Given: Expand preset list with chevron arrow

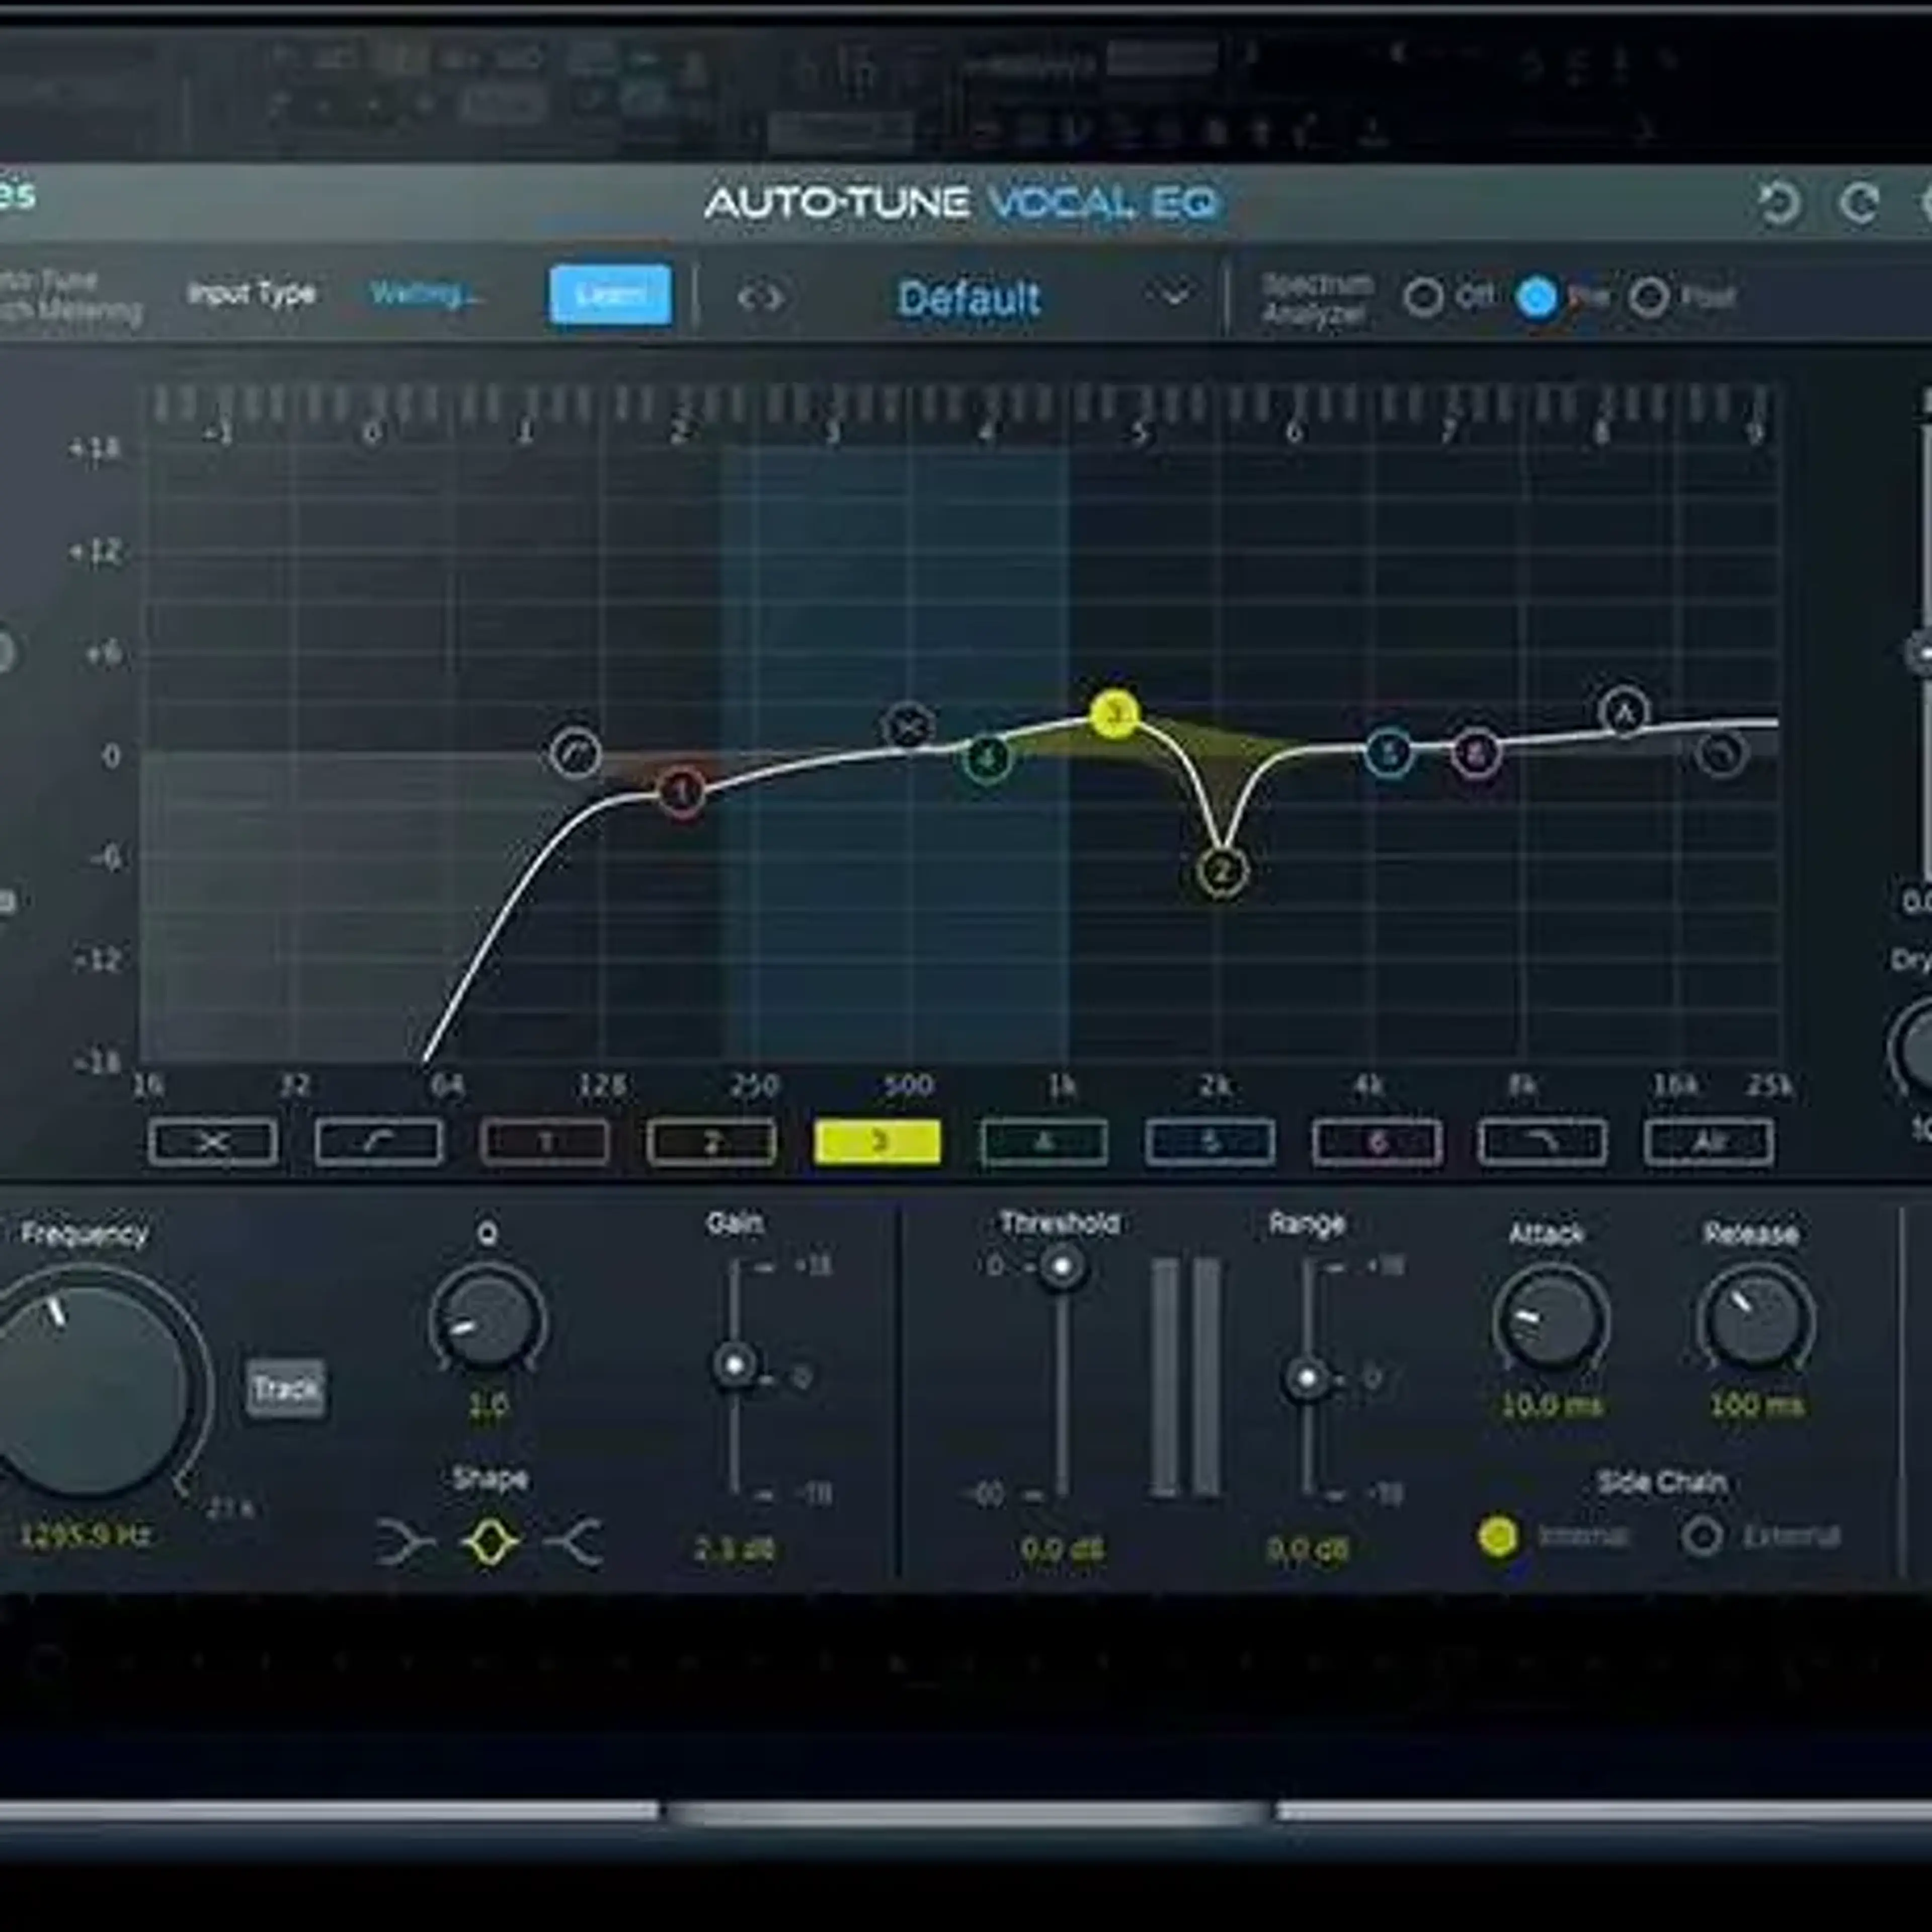Looking at the screenshot, I should click(1175, 296).
